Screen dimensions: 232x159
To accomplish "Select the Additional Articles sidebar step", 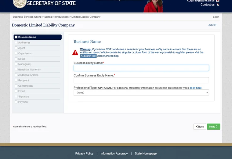I will pos(38,75).
